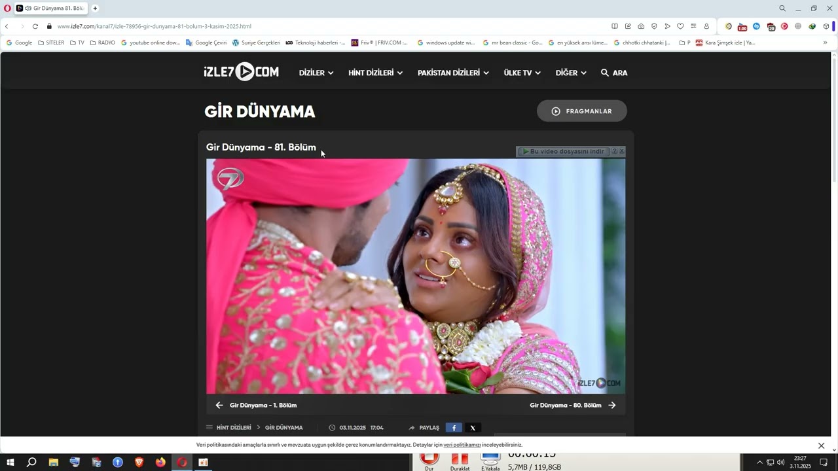Expand the PAKİSTAN DİZİLERİ dropdown menu
Image resolution: width=838 pixels, height=471 pixels.
(x=453, y=73)
